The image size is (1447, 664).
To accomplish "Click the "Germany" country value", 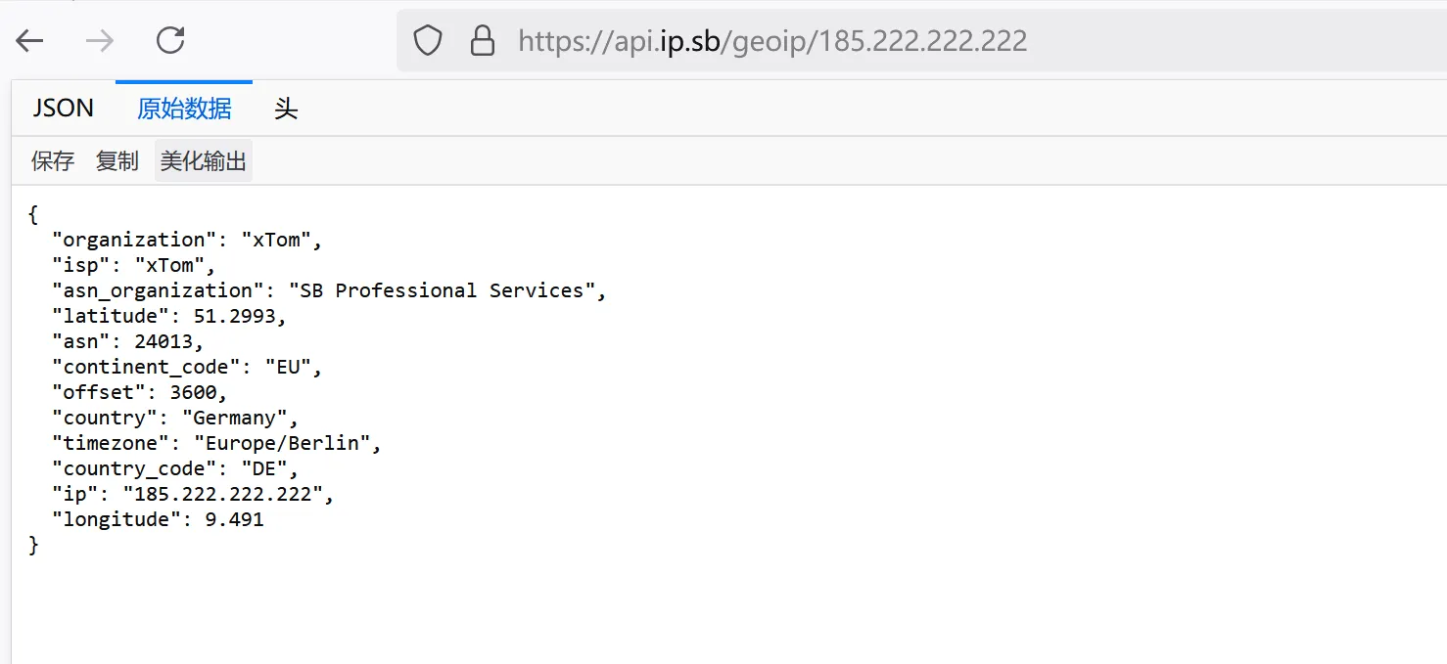I will point(240,418).
